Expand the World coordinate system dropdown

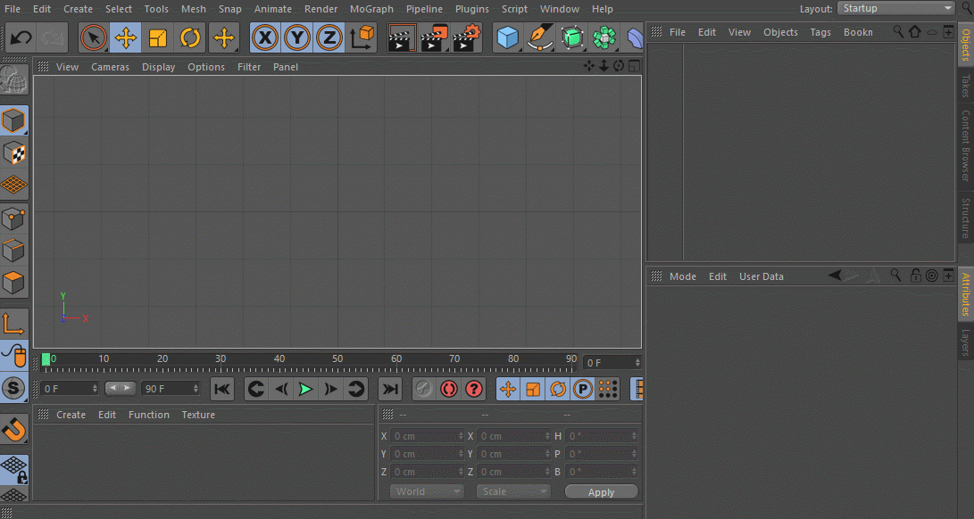click(427, 491)
